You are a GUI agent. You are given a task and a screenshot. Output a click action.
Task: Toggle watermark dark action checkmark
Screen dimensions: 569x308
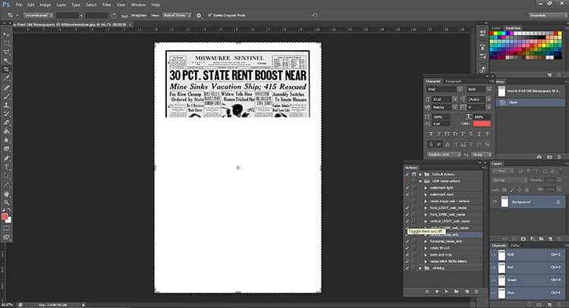tap(407, 194)
